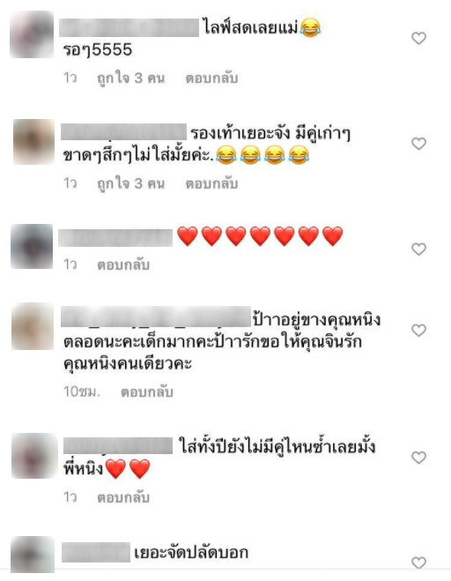View 3 likes on the first comment

click(x=130, y=78)
